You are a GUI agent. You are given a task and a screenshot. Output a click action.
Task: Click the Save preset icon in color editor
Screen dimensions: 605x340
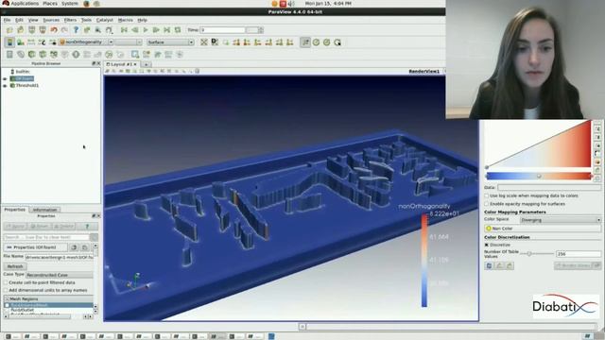tap(598, 170)
